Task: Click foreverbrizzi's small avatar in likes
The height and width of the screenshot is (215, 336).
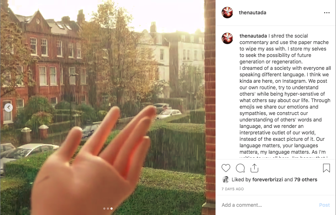Action: tap(226, 180)
